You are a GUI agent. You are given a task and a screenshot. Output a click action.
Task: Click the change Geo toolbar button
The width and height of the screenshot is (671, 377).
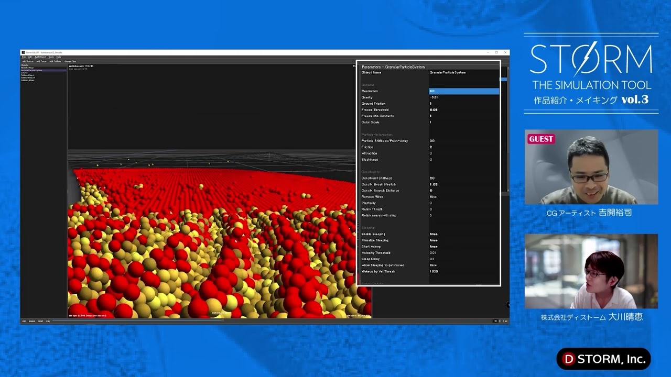click(x=70, y=61)
